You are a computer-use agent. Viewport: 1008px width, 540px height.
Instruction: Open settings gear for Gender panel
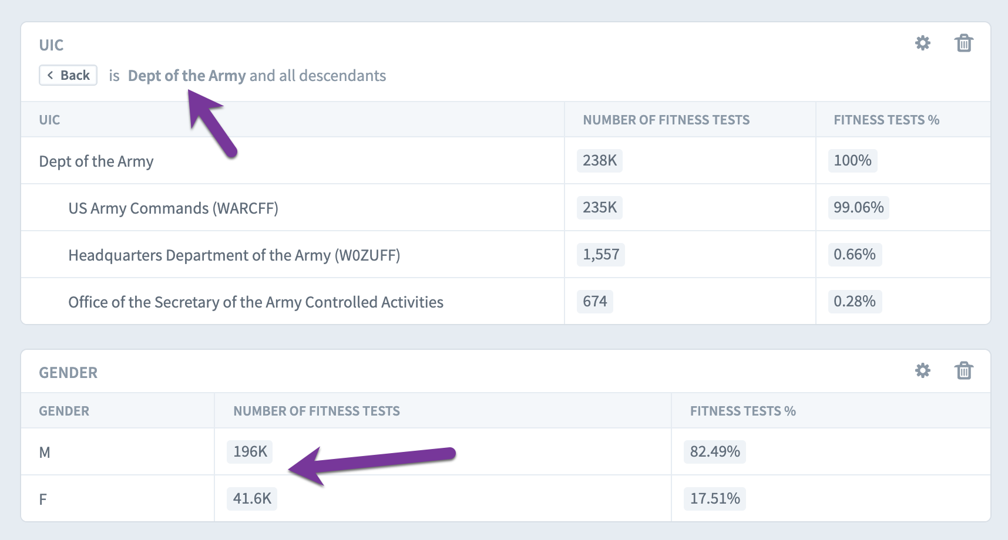[923, 370]
